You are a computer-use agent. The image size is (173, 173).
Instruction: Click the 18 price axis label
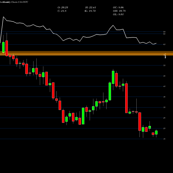pos(164,139)
